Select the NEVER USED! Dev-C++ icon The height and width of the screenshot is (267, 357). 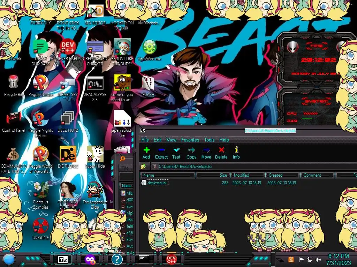click(68, 50)
